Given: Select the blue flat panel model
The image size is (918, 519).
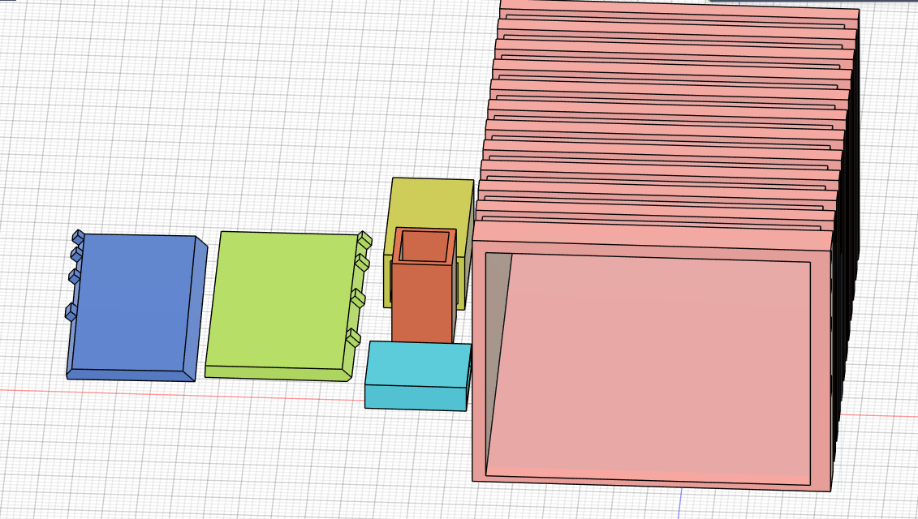Looking at the screenshot, I should pos(135,304).
